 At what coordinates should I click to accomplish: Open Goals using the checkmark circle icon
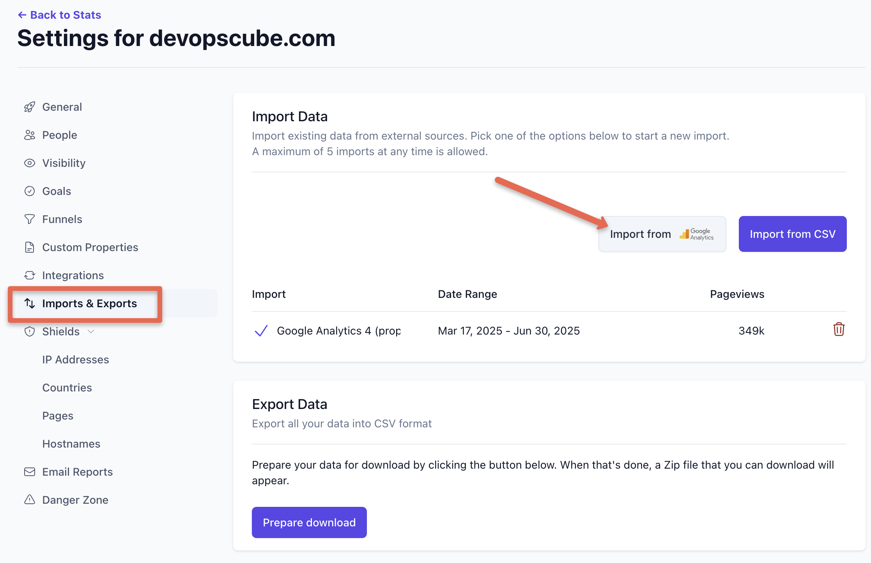29,191
